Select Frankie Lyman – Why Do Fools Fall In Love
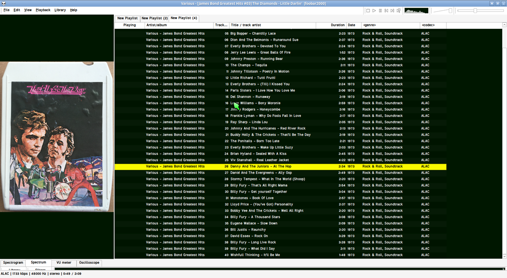Viewport: 507px width, 278px height. coord(280,116)
